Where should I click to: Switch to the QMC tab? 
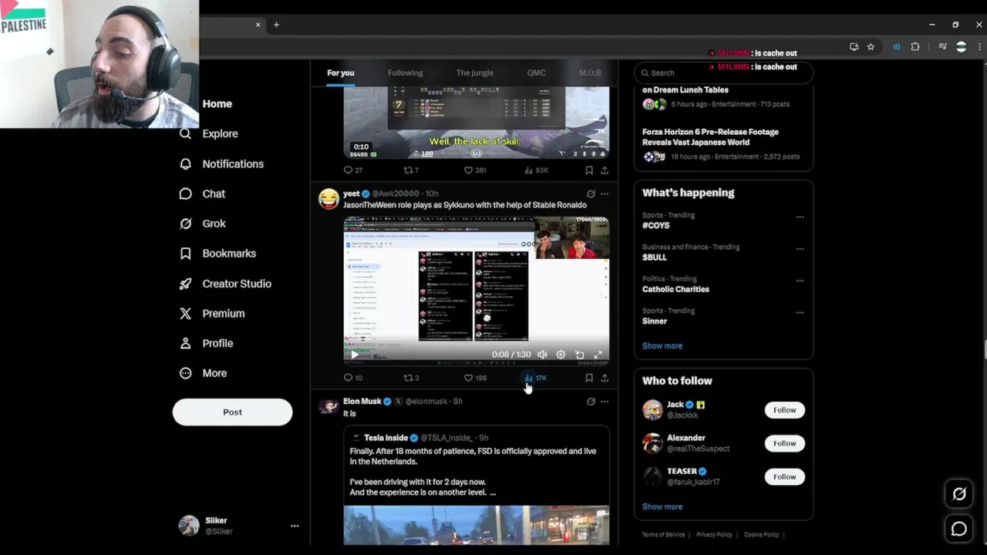[536, 73]
